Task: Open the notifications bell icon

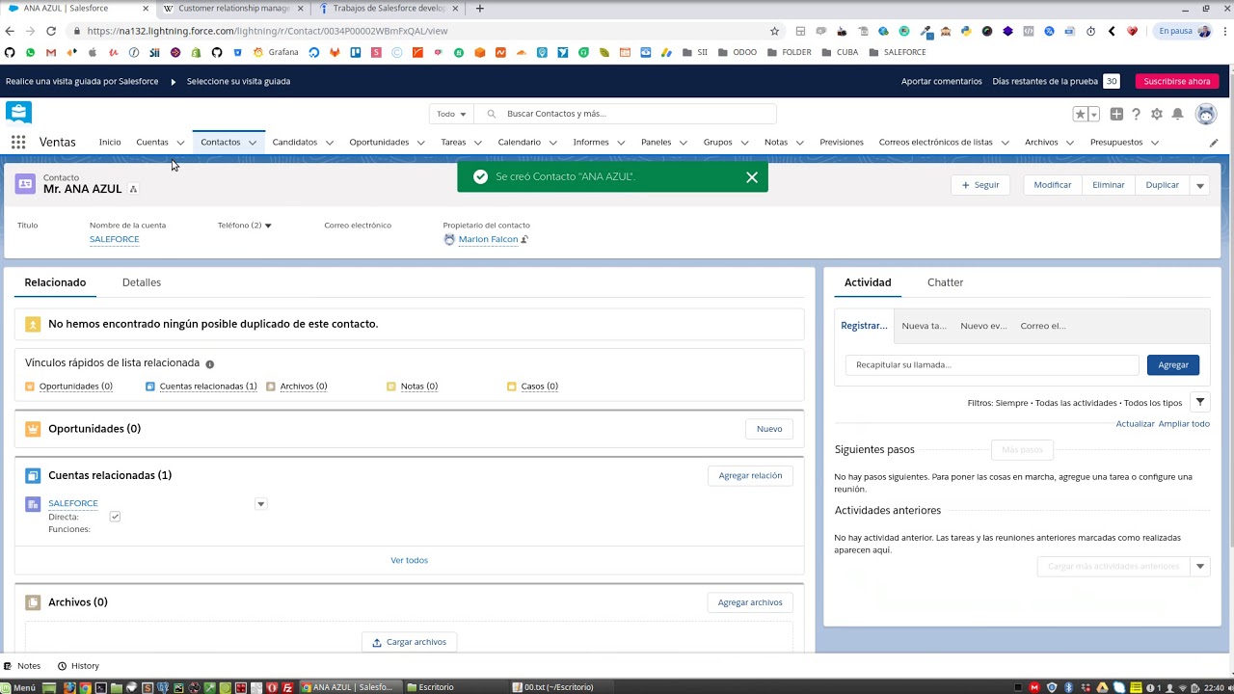Action: 1177,114
